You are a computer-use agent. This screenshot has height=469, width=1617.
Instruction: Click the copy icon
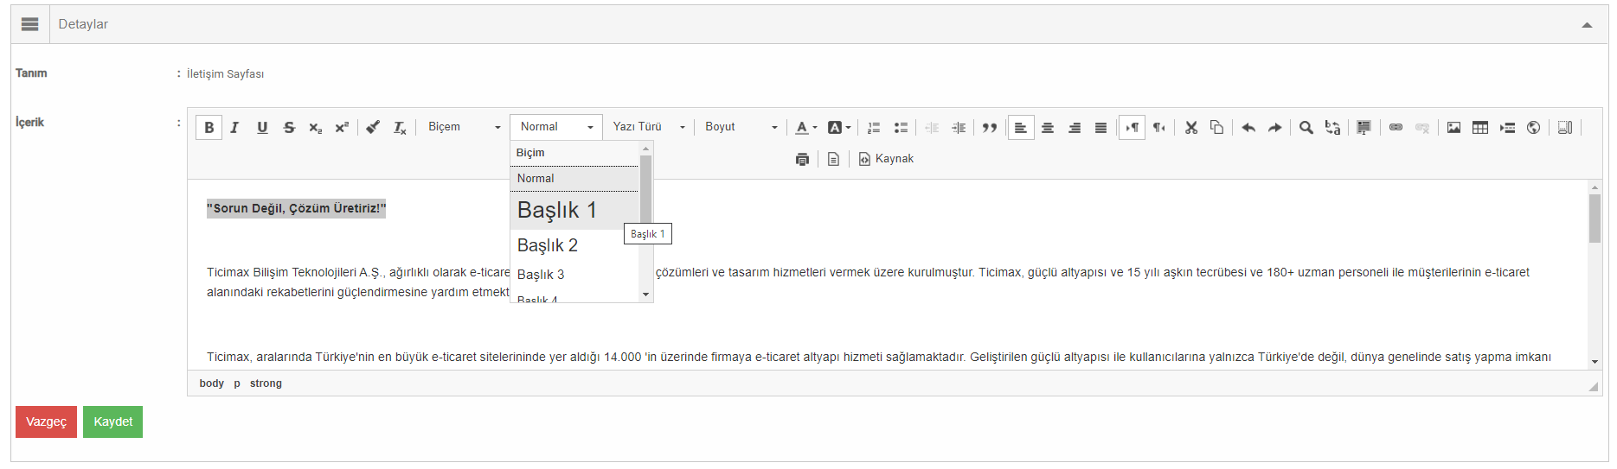coord(1216,127)
